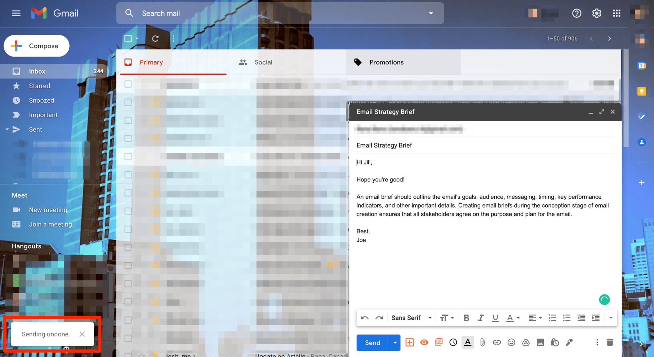
Task: Click the Attach files icon
Action: coord(481,343)
